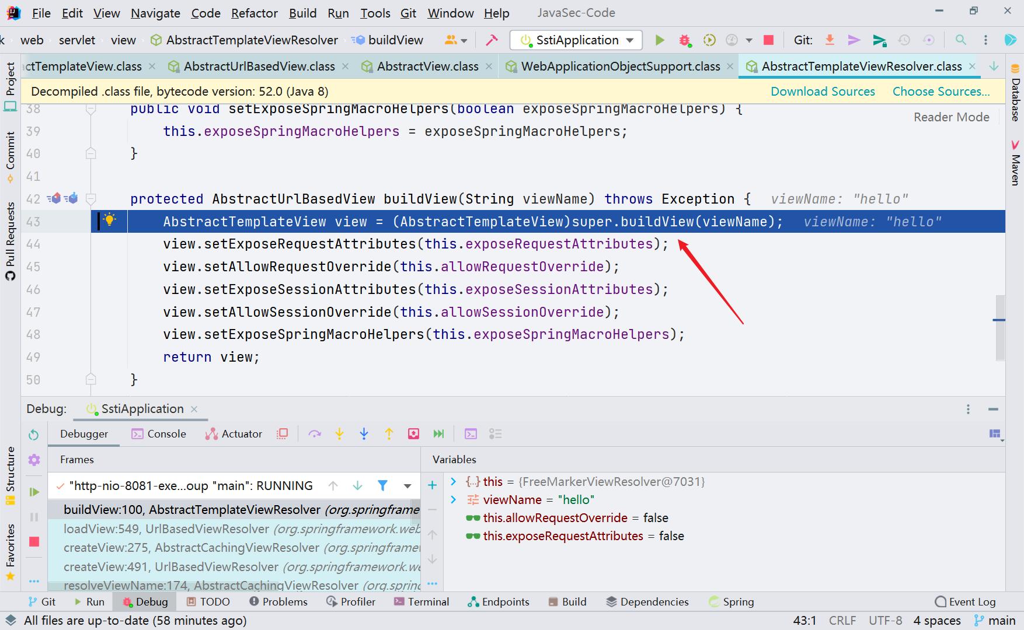Viewport: 1024px width, 630px height.
Task: Step Into the current method call
Action: [x=339, y=433]
